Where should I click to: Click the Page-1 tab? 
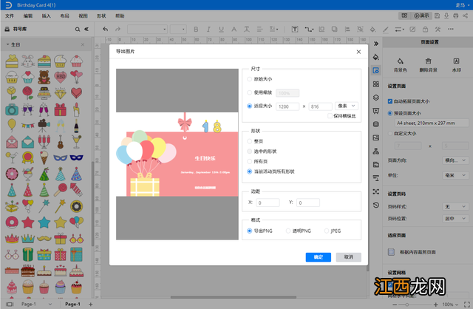point(72,304)
